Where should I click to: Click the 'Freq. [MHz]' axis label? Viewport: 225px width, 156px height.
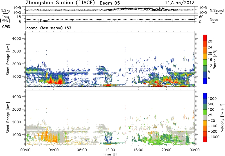5,19
